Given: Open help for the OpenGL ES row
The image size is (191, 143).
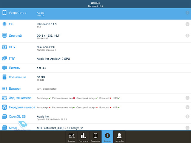Looking at the screenshot, I should (187, 116).
